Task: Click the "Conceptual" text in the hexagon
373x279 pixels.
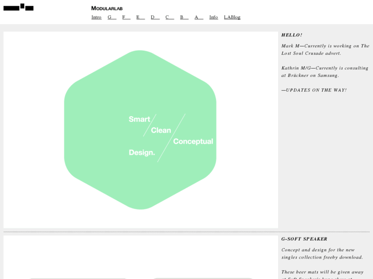Action: (193, 141)
